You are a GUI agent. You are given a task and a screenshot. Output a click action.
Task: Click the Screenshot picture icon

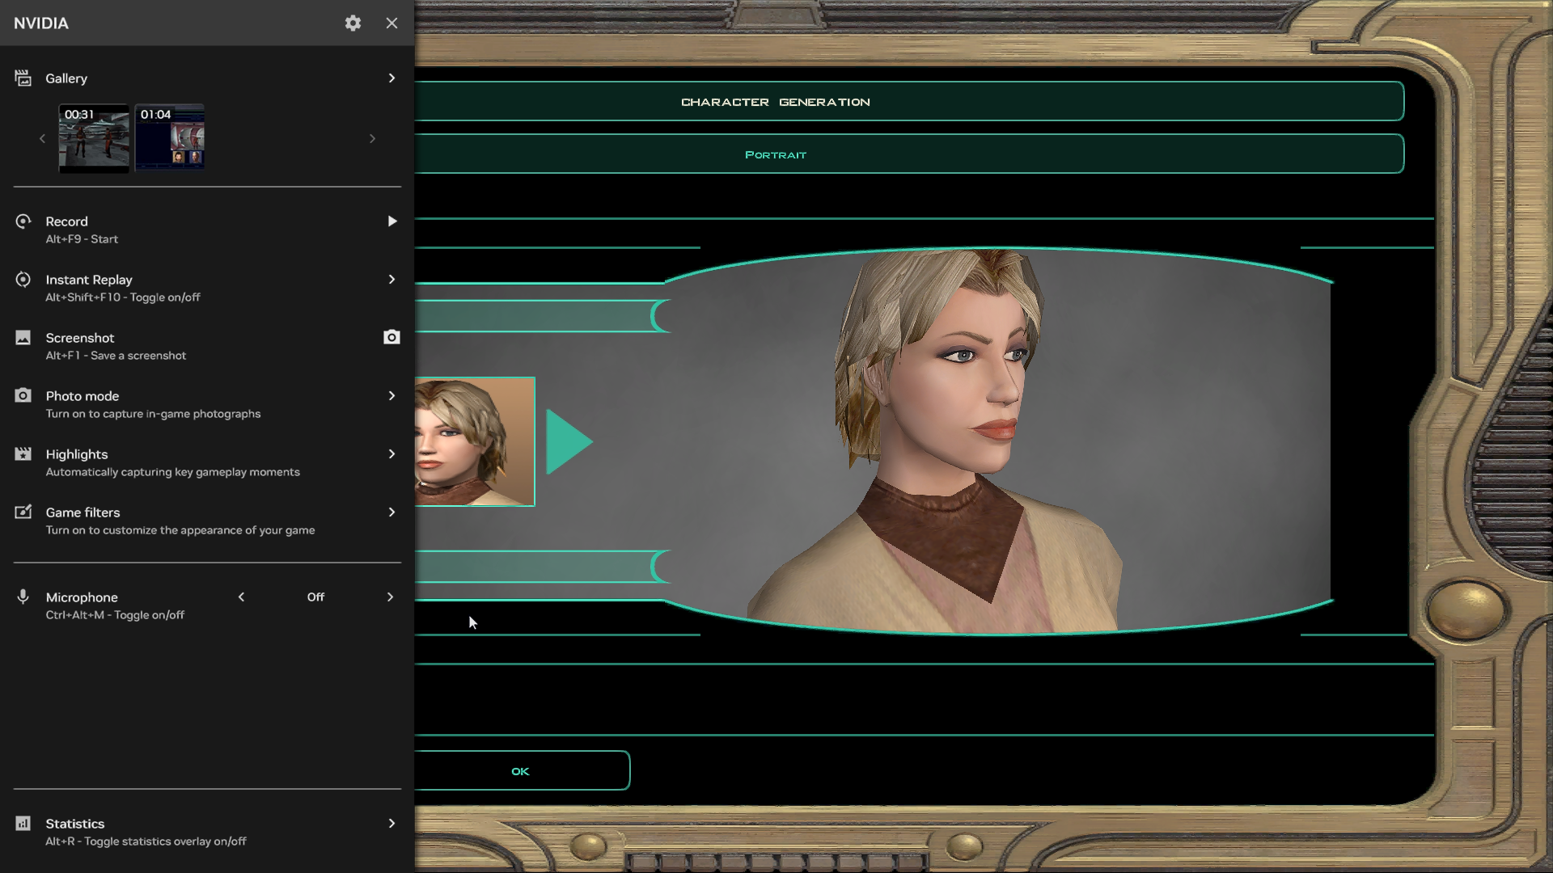click(x=23, y=337)
